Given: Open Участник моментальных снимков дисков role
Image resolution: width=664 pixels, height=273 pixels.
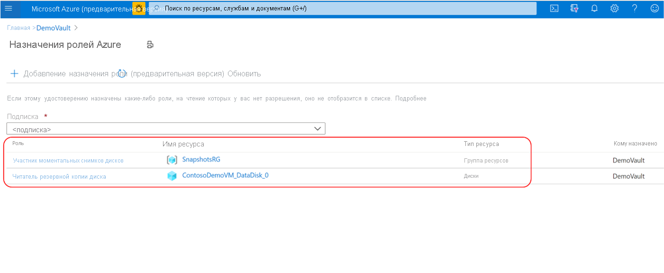Looking at the screenshot, I should [68, 161].
